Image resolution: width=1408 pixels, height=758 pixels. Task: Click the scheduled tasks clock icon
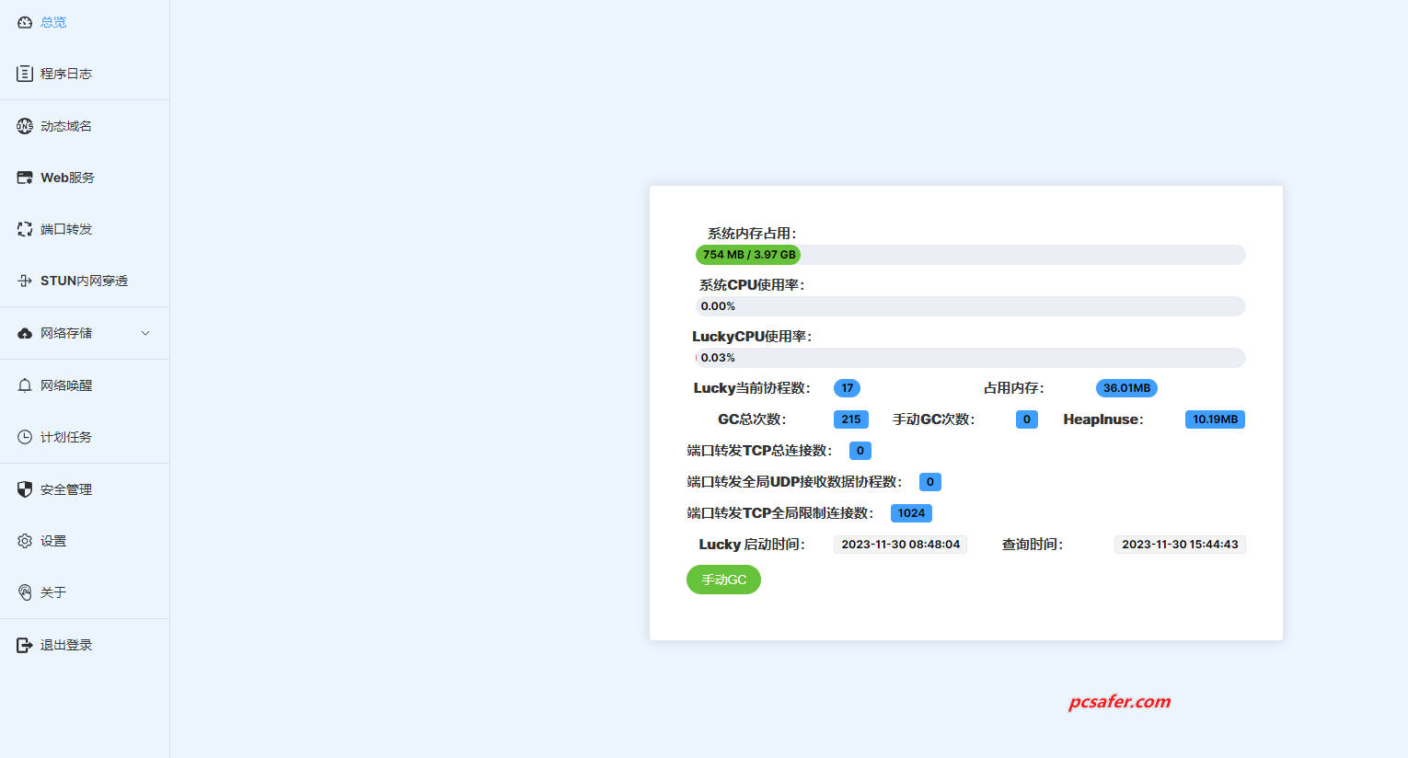[25, 437]
